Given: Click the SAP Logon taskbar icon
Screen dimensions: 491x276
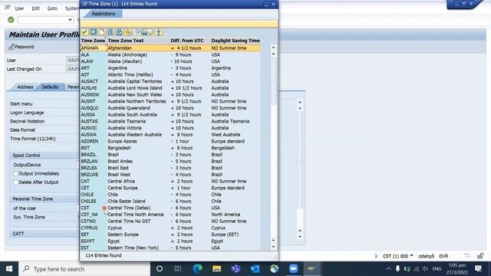Looking at the screenshot, I should [312, 269].
